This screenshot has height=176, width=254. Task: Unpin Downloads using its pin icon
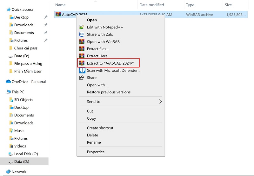46,25
